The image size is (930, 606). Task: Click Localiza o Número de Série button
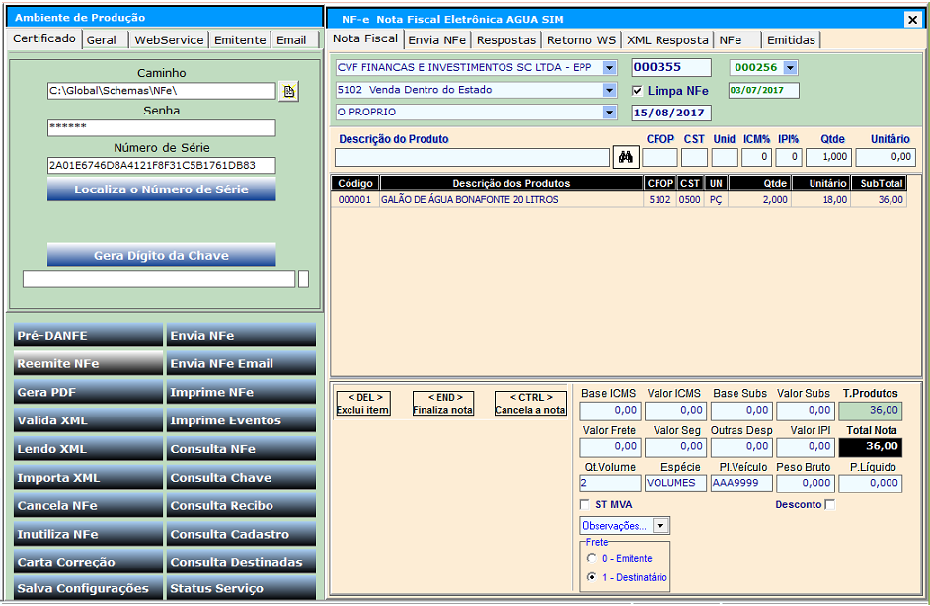[x=161, y=189]
